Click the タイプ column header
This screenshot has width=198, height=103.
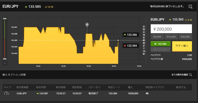[7, 87]
